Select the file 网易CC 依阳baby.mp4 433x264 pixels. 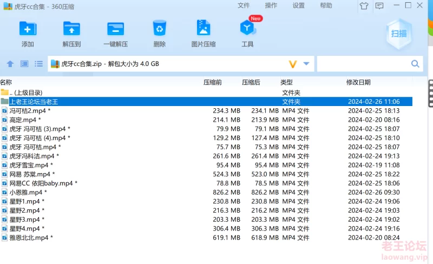click(206, 183)
